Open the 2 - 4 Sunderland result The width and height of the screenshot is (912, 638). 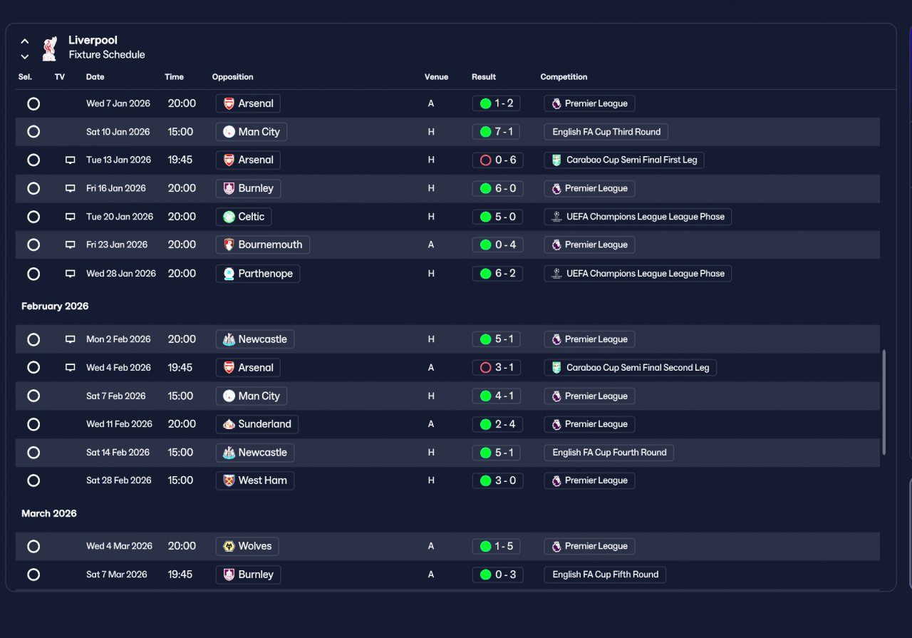pyautogui.click(x=498, y=424)
